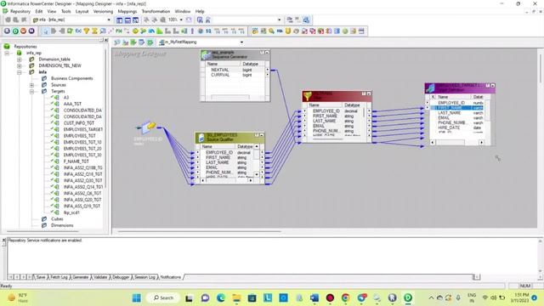Click the Source Qualifier horizontal scrollbar
The width and height of the screenshot is (544, 306).
coord(227,181)
